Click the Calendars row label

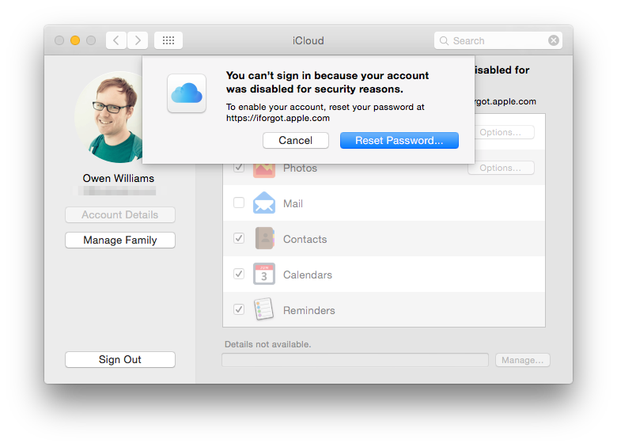308,275
